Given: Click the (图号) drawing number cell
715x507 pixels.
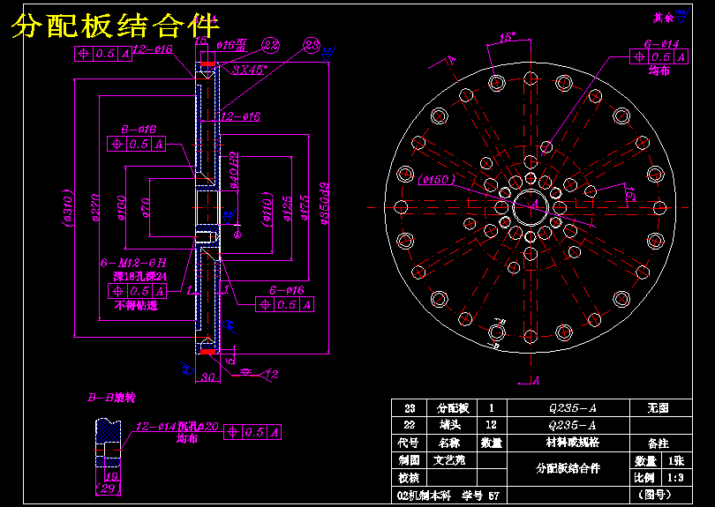Looking at the screenshot, I should tap(661, 495).
